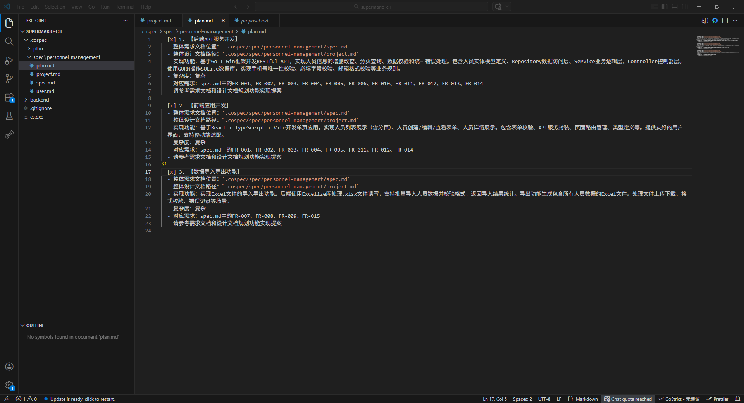This screenshot has width=744, height=403.
Task: Toggle the bottom panel layout button
Action: coord(675,7)
